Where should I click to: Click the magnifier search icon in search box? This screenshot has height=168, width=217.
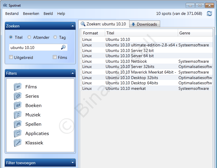click(63, 47)
